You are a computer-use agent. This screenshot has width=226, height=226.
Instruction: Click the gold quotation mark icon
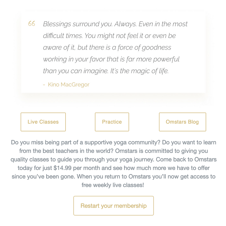point(31,24)
